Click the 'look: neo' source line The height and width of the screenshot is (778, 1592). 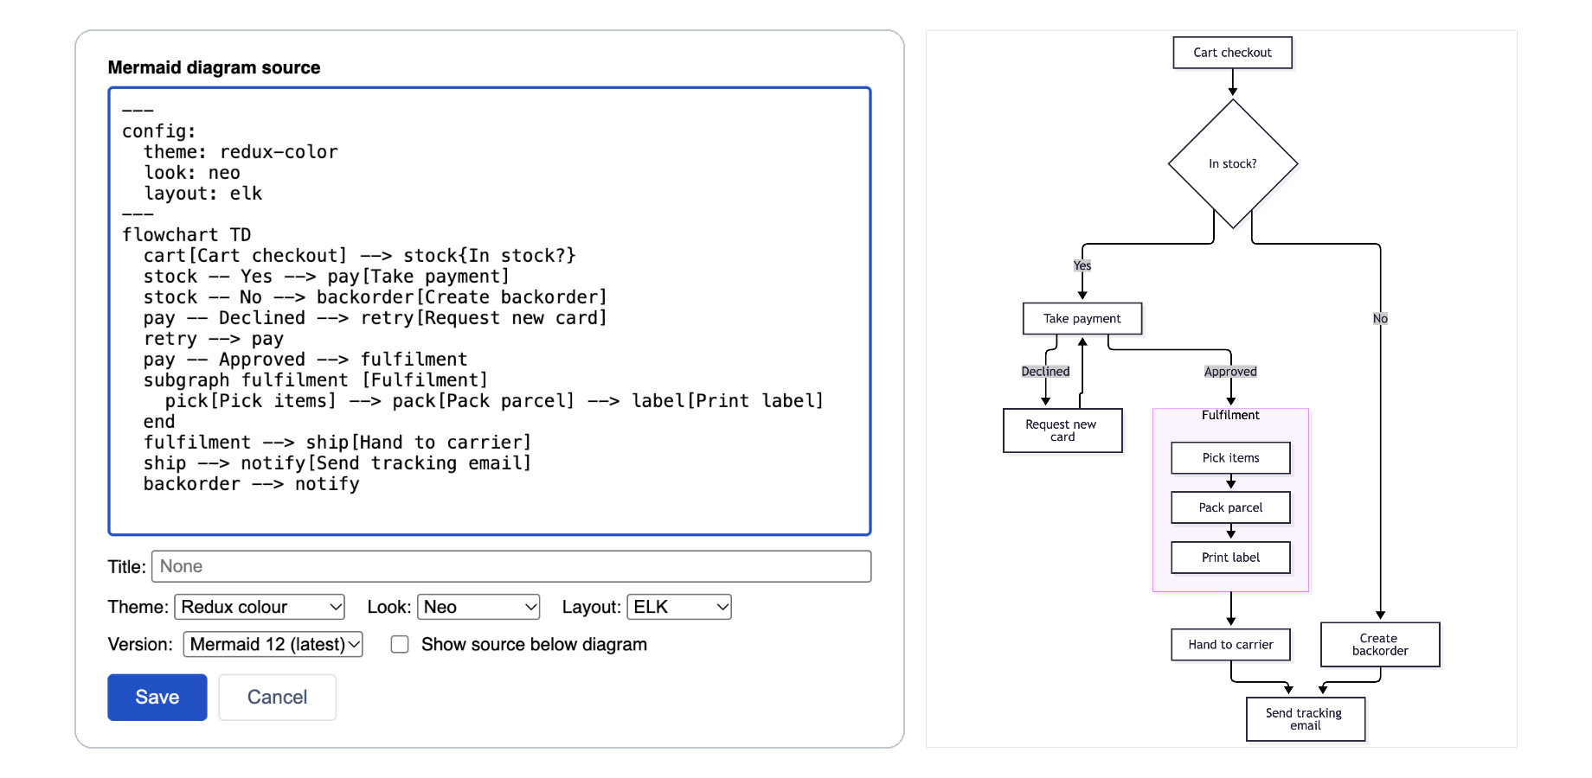tap(192, 173)
